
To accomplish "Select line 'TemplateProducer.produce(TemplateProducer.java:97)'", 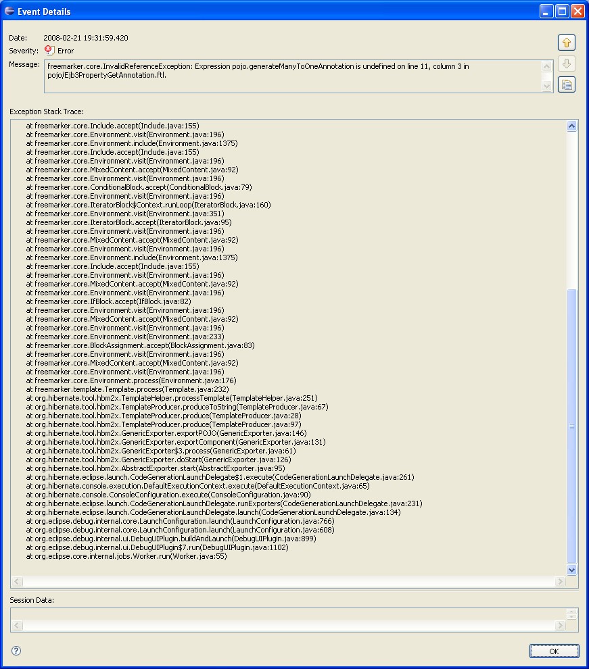I will coord(164,424).
